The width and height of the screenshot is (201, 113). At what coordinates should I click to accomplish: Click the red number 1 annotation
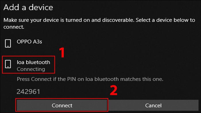[x=62, y=52]
